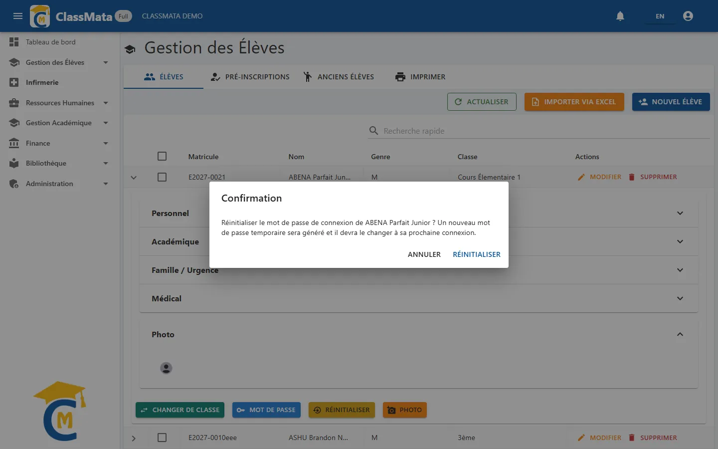
Task: Click the student photo placeholder avatar
Action: [166, 368]
